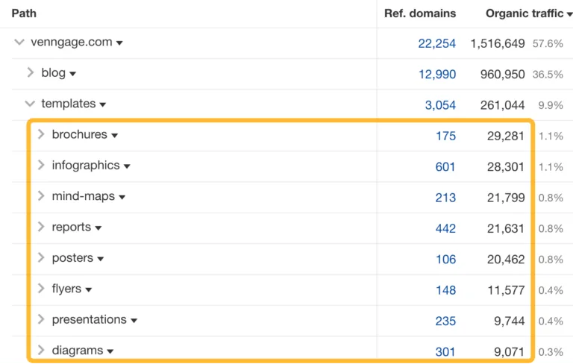Open dropdown arrow next to presentations

click(134, 321)
